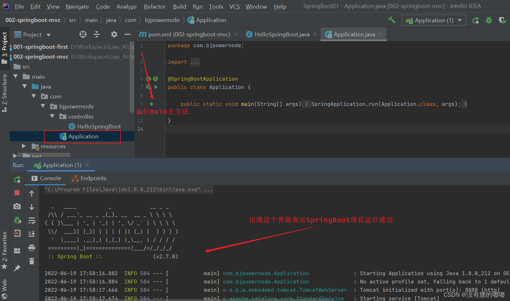This screenshot has height=301, width=510.
Task: Open the 7: Structure tool window stripe
Action: point(4,93)
